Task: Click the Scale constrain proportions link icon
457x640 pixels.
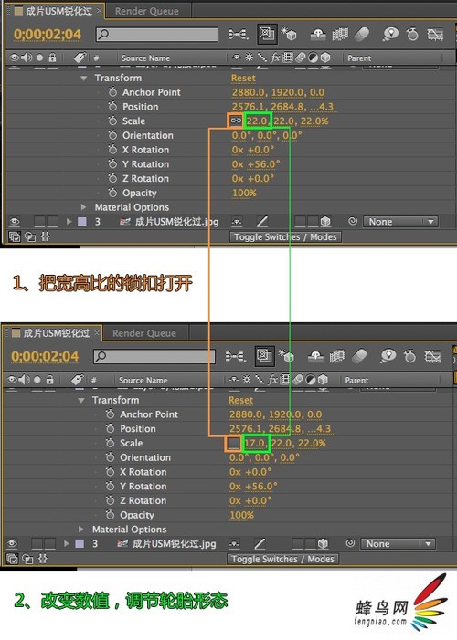Action: (x=236, y=121)
